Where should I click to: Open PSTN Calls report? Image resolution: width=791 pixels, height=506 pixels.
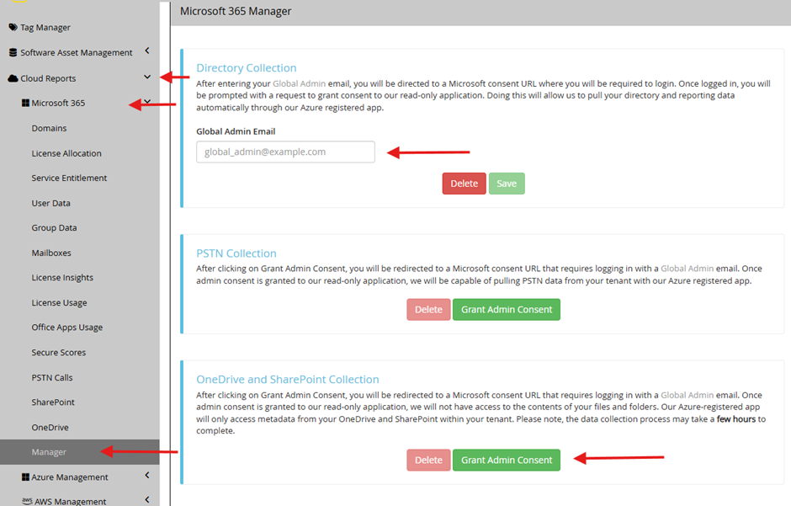click(52, 378)
